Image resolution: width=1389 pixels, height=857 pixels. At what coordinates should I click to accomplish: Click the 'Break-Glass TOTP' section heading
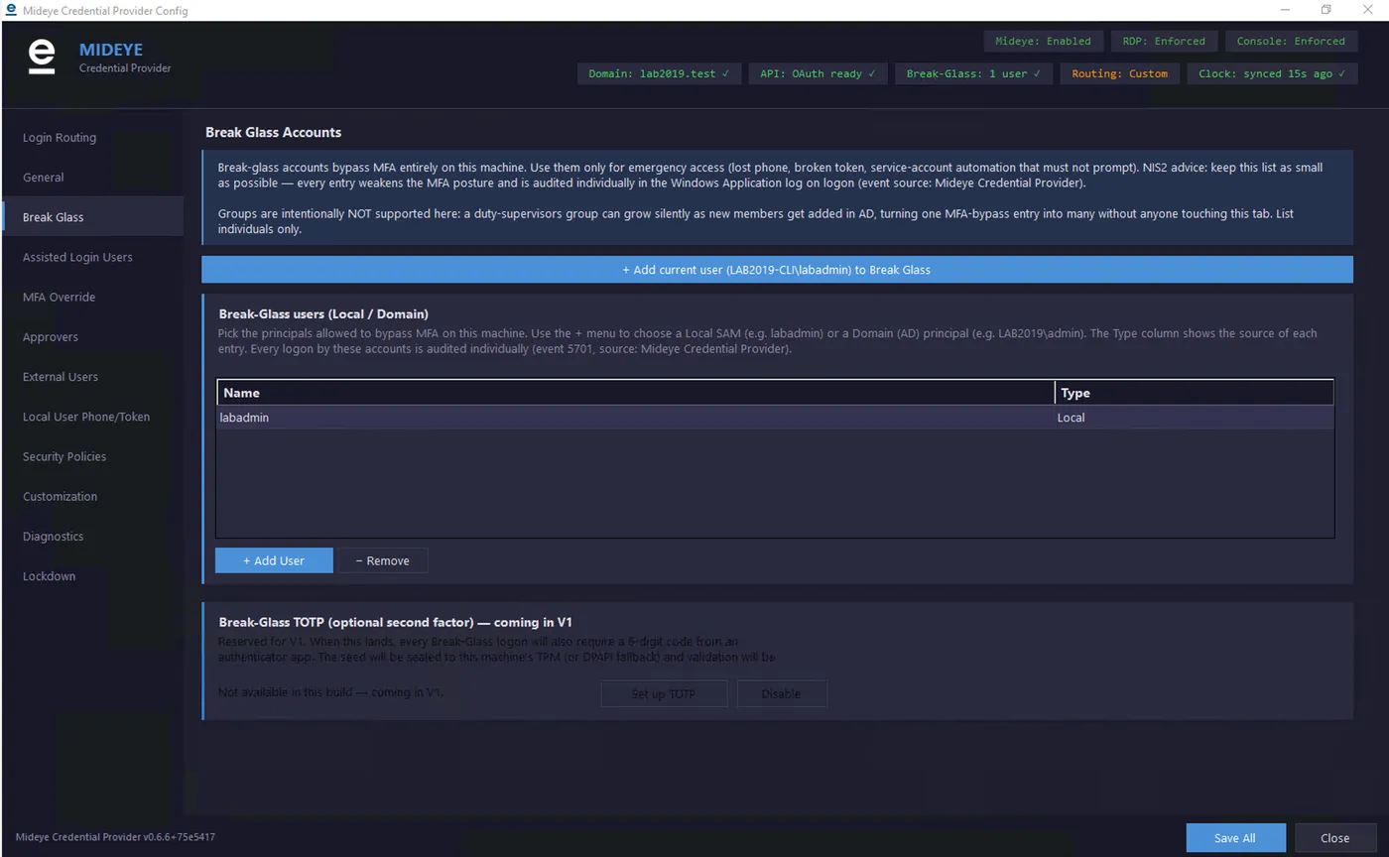(395, 622)
